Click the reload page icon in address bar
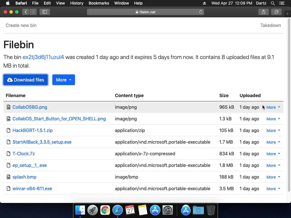Image resolution: width=291 pixels, height=218 pixels. point(201,12)
